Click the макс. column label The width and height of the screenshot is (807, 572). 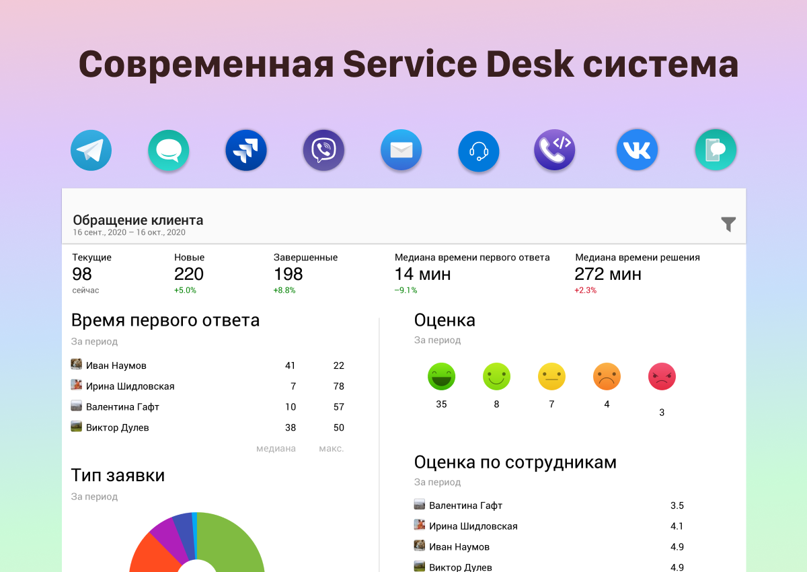(x=332, y=448)
